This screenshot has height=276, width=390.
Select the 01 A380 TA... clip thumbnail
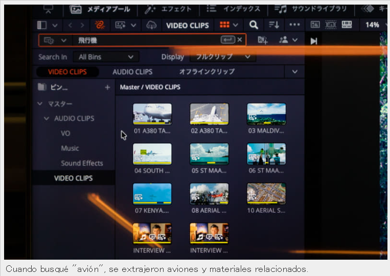152,114
